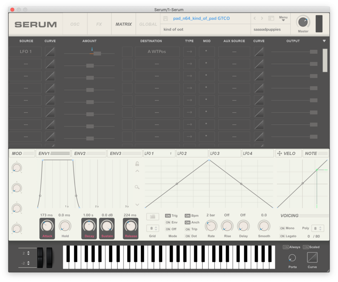This screenshot has width=338, height=282.
Task: Click the mod wheel
Action: click(49, 258)
